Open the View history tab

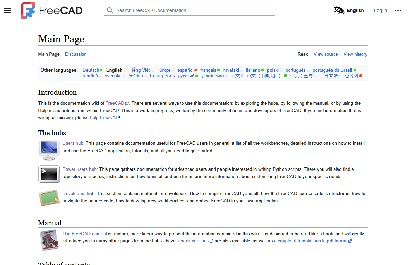coord(355,54)
